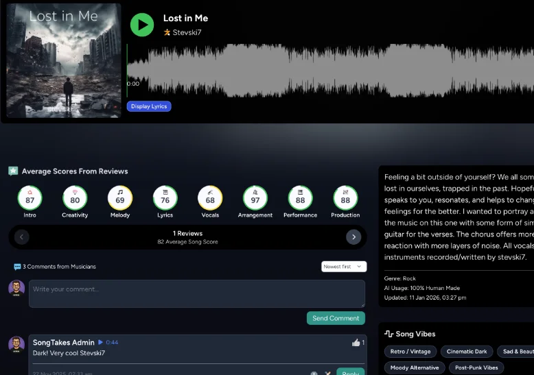Select the Lyrics score circle
534x375 pixels.
point(165,199)
